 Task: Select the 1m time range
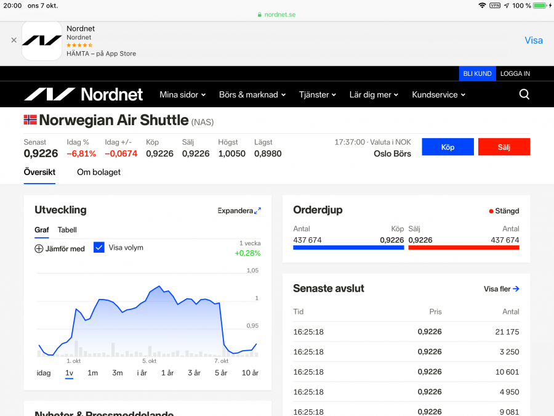(92, 373)
